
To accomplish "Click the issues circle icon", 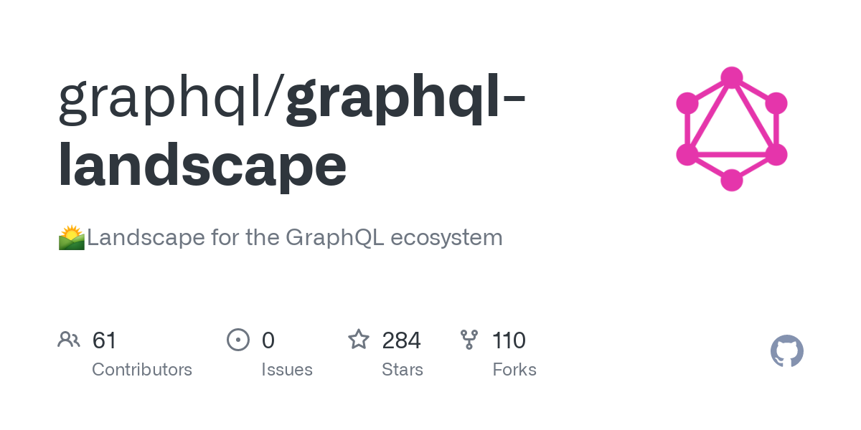I will coord(238,340).
